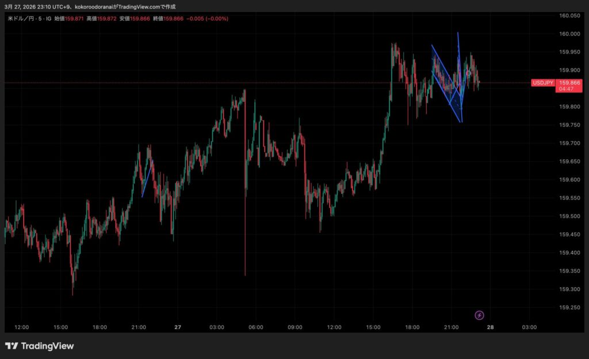Click the candle countdown timer 04:47
Screen dimensions: 589x359
coord(566,89)
